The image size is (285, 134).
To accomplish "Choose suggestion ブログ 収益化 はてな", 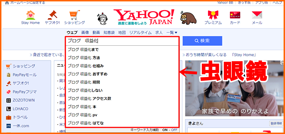I will pos(122,123).
